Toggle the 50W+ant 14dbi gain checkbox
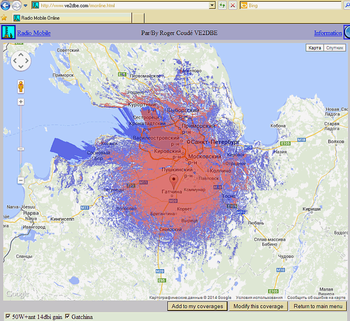This screenshot has height=321, width=350. (x=8, y=316)
